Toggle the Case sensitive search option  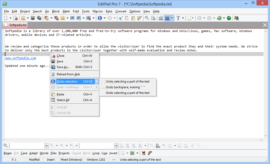click(x=24, y=153)
